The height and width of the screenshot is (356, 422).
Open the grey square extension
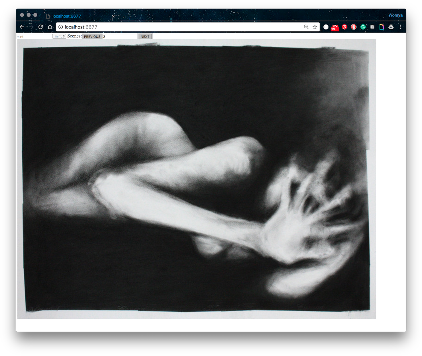tap(372, 27)
